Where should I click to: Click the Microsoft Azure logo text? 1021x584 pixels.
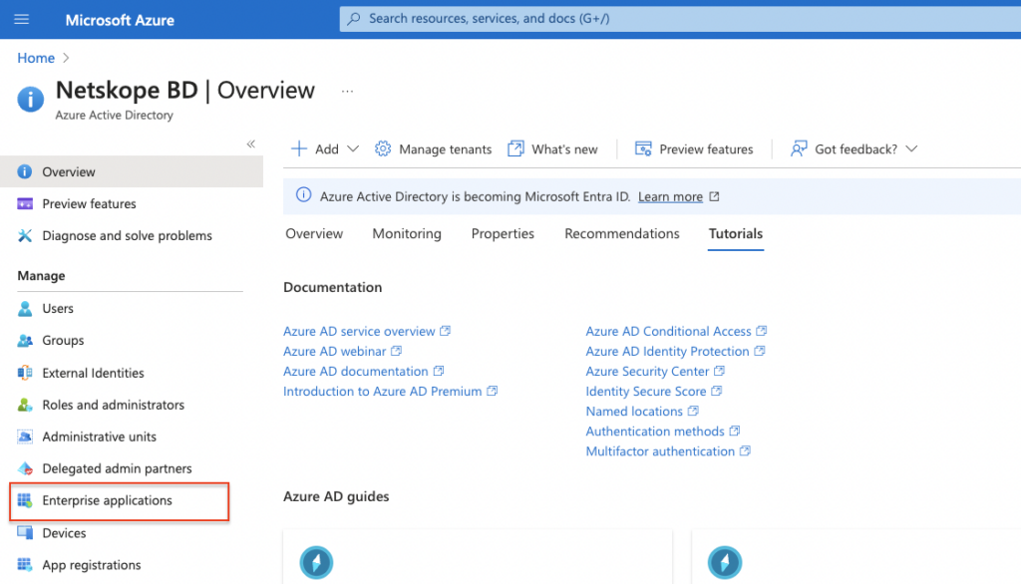click(x=120, y=20)
